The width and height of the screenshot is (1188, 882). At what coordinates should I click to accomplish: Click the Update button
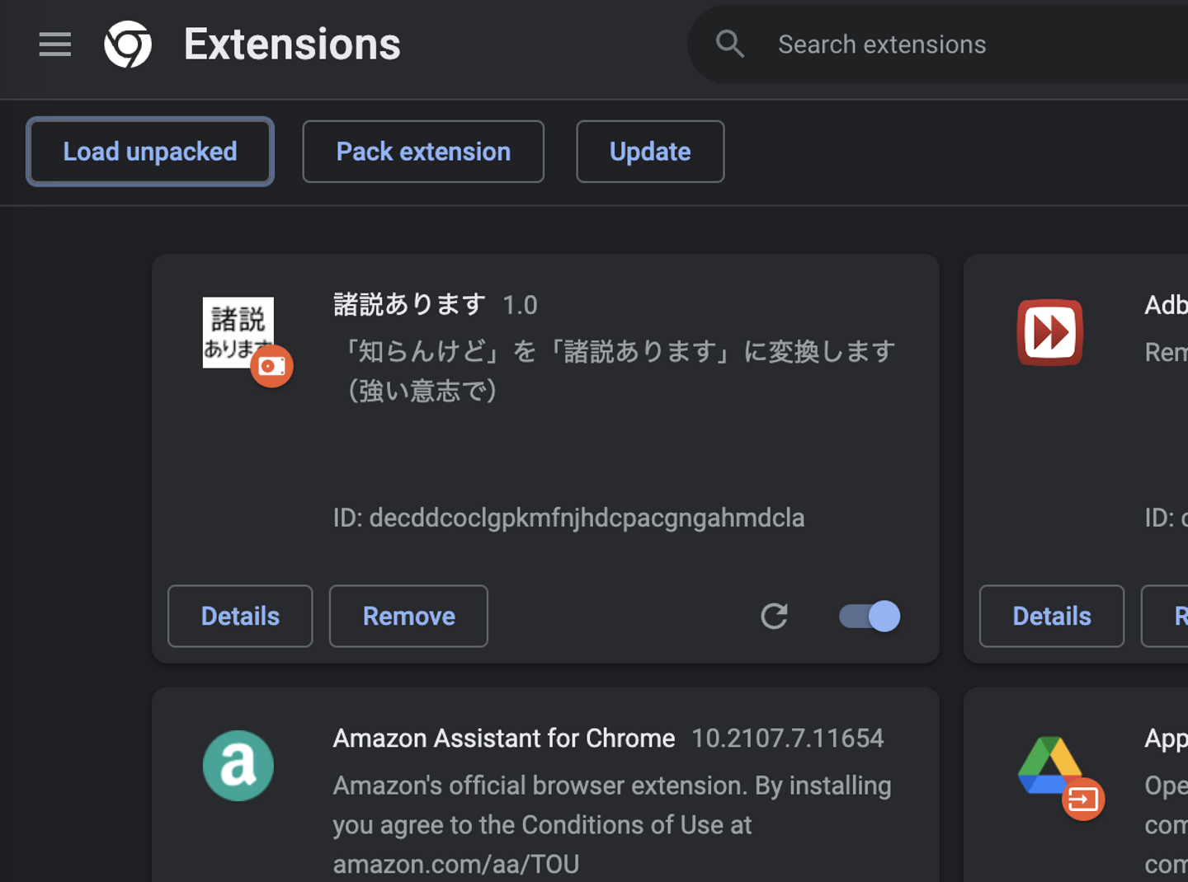point(650,152)
